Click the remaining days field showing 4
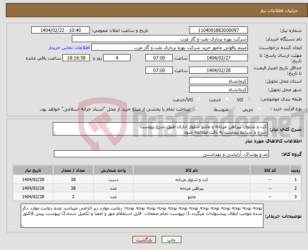This screenshot has height=250, width=308. tap(117, 58)
